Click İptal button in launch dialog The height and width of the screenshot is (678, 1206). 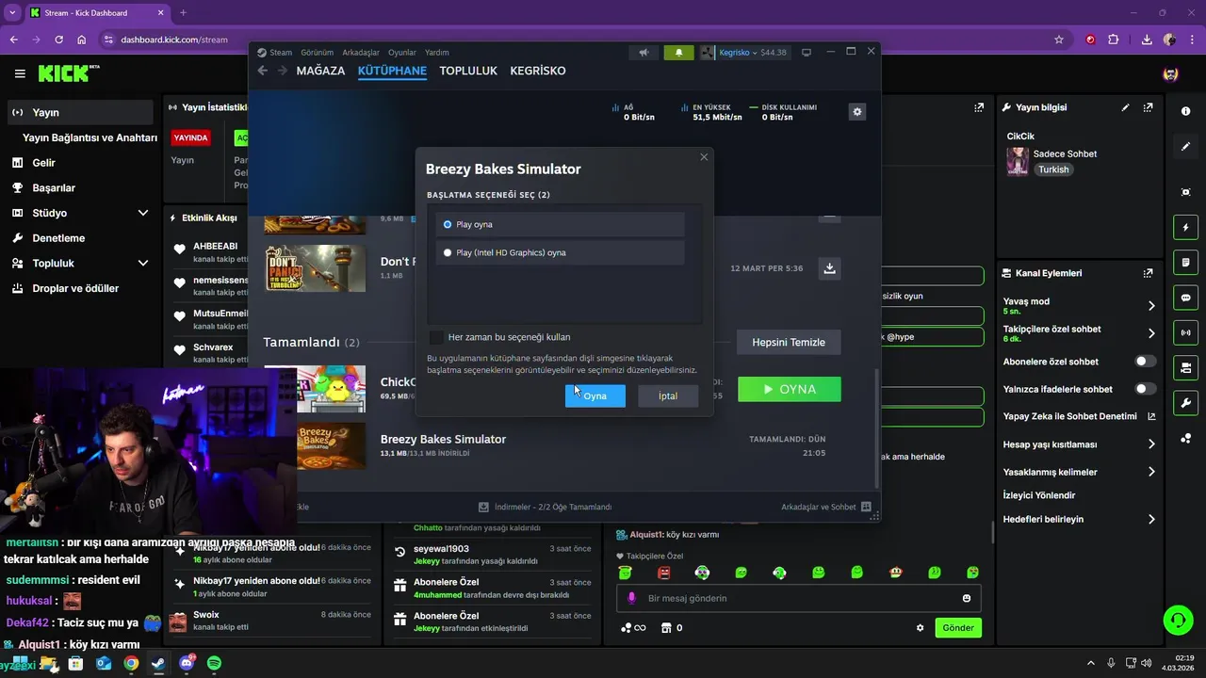tap(668, 395)
